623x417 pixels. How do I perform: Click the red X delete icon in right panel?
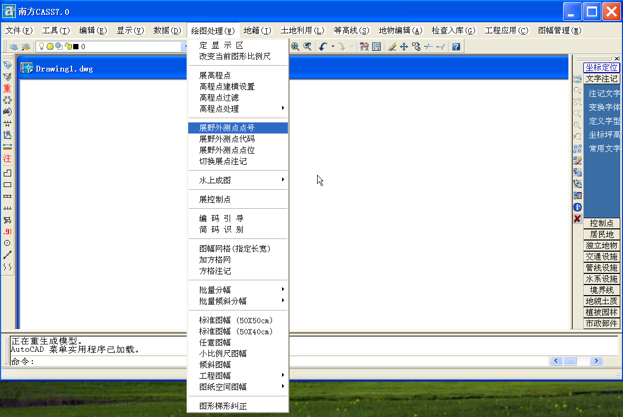(x=577, y=219)
